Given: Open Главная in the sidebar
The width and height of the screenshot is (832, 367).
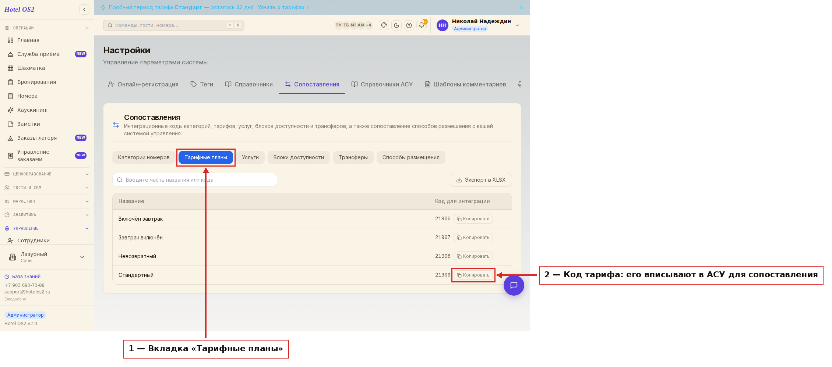Looking at the screenshot, I should (47, 40).
